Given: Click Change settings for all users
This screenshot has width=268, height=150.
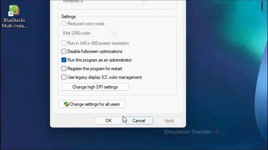Looking at the screenshot, I should pyautogui.click(x=92, y=104).
